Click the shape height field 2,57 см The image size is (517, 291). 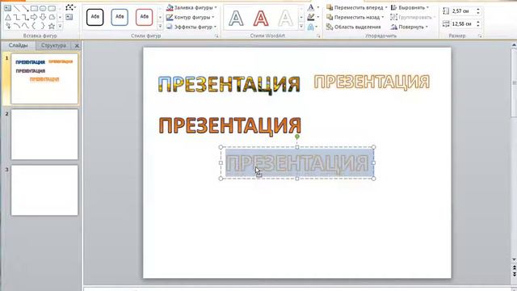[x=463, y=11]
